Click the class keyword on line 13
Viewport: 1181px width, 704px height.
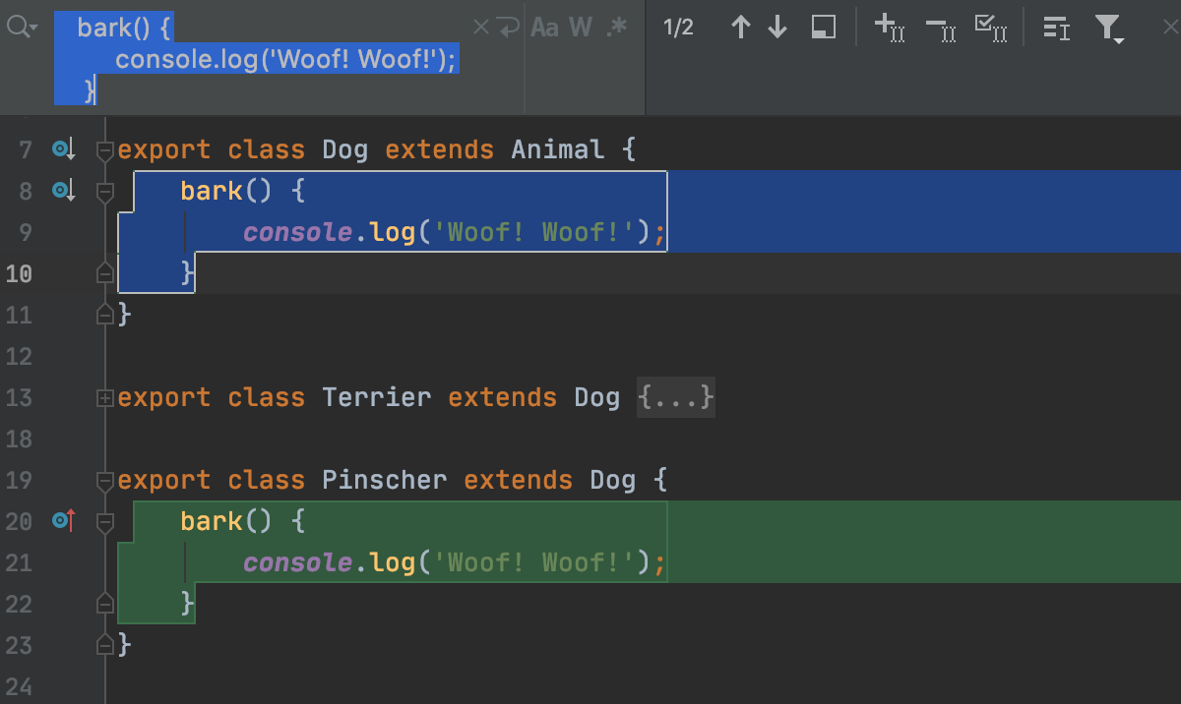(x=267, y=398)
